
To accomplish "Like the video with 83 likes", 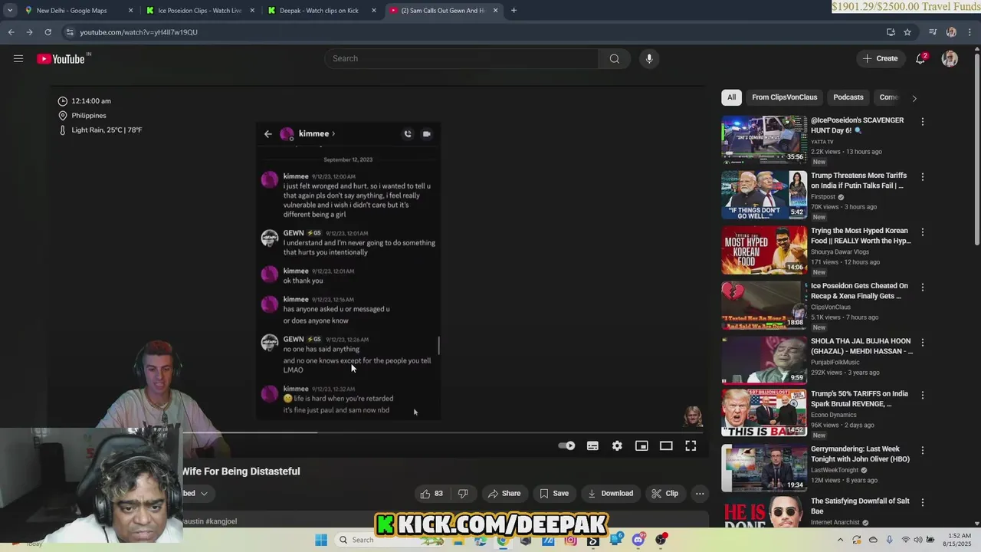I will [431, 494].
